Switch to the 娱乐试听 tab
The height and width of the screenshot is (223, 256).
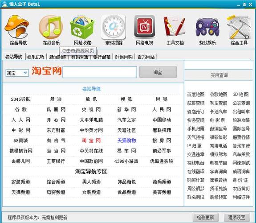pos(36,57)
